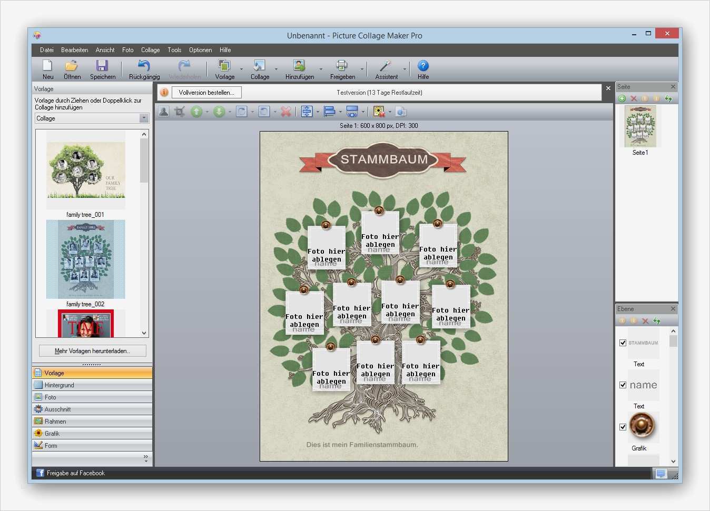710x511 pixels.
Task: Click the green move-up arrow in collage toolbar
Action: click(x=197, y=111)
